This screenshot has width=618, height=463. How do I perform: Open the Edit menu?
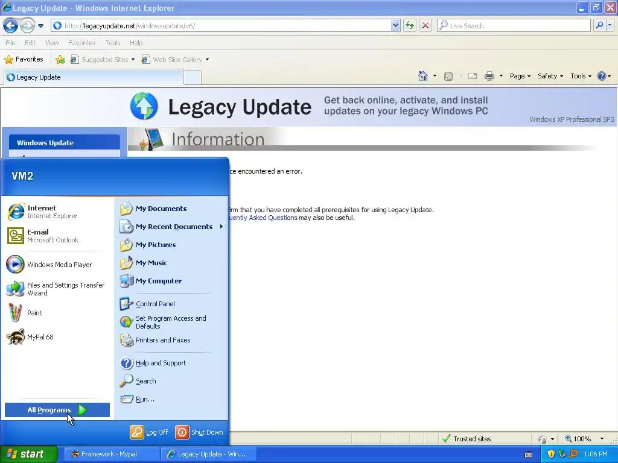[x=30, y=43]
